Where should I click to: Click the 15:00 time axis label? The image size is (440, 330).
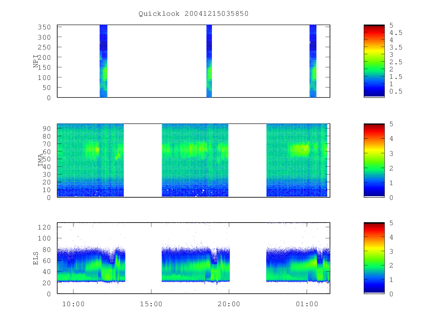pyautogui.click(x=151, y=304)
